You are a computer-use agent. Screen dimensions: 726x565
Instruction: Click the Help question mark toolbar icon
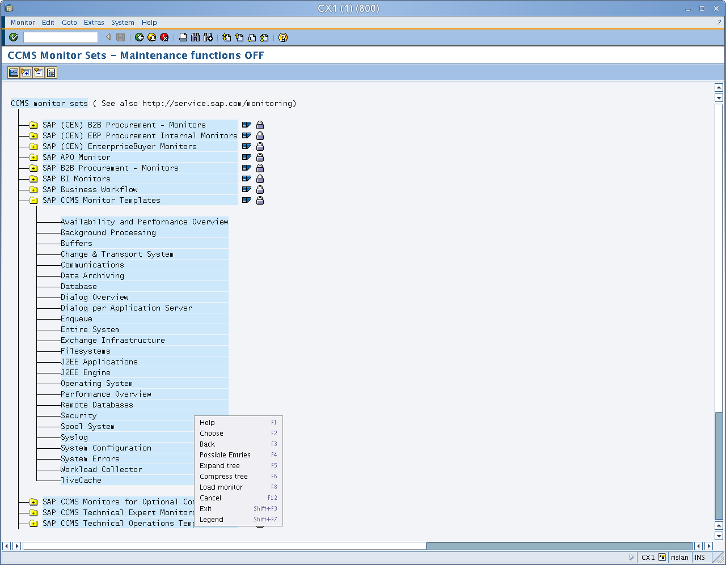pyautogui.click(x=282, y=37)
